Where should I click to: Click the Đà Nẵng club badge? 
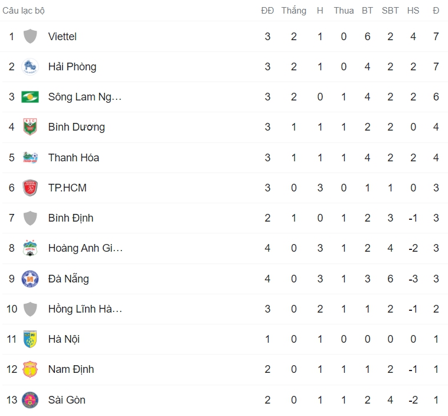(x=30, y=279)
